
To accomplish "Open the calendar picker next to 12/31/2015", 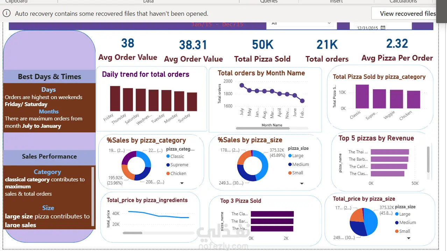I will click(383, 28).
